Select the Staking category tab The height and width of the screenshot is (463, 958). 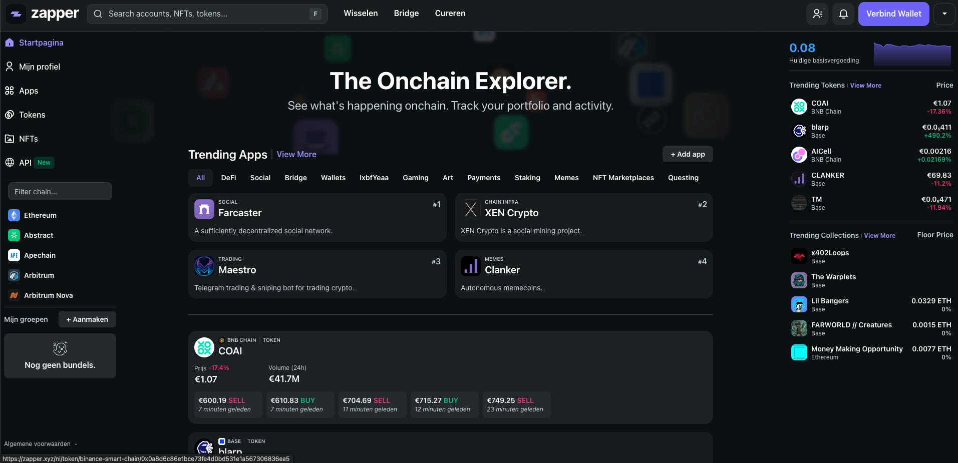[527, 178]
